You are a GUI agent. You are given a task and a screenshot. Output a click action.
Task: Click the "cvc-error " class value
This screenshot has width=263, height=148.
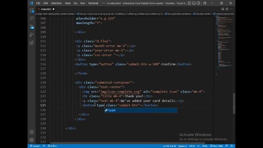coord(105,55)
